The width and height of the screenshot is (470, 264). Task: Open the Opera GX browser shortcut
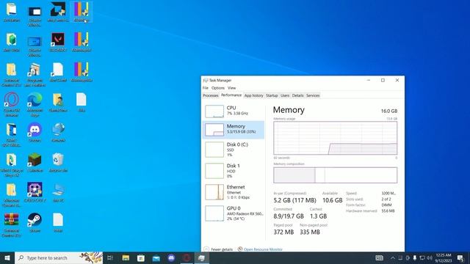point(12,104)
